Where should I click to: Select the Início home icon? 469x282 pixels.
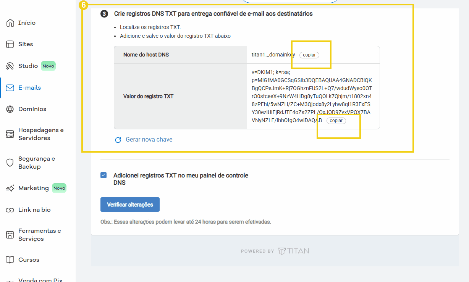10,23
